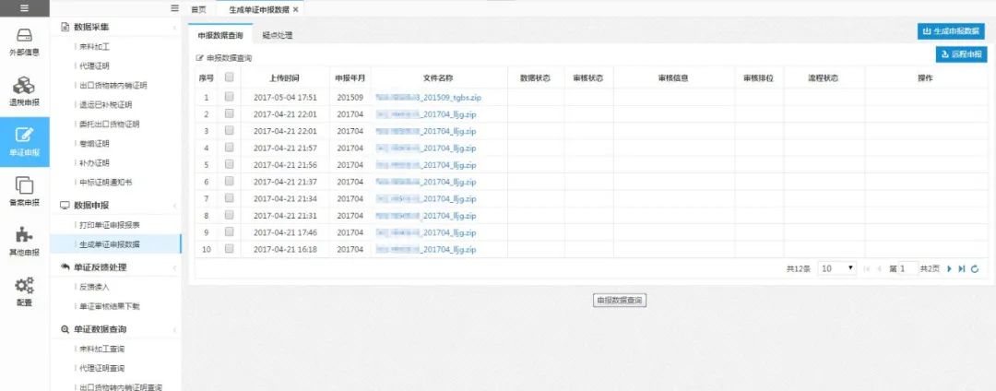Open 补办证明 in the tree

point(95,163)
